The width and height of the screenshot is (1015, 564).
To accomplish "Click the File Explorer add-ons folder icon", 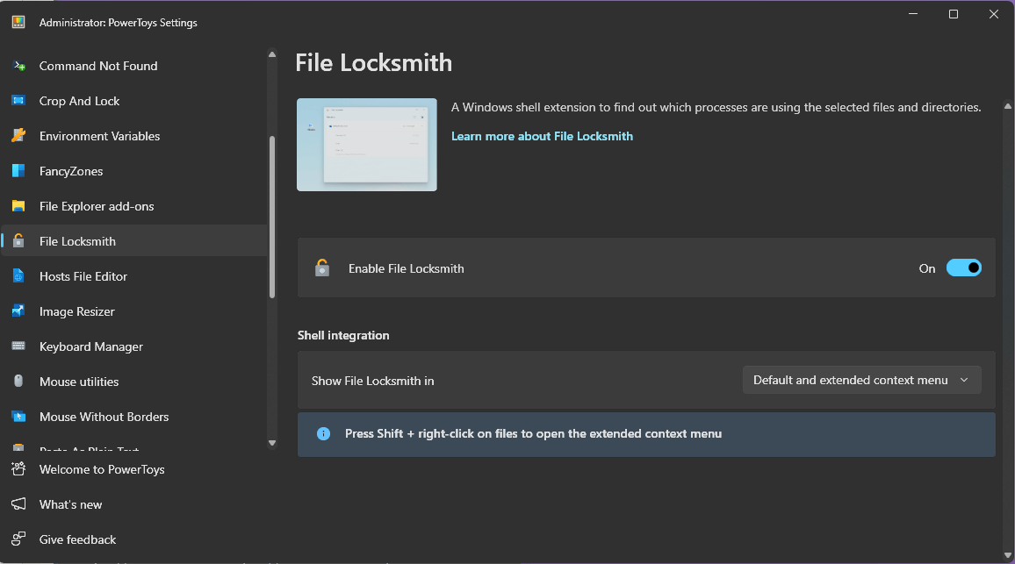I will pyautogui.click(x=18, y=206).
